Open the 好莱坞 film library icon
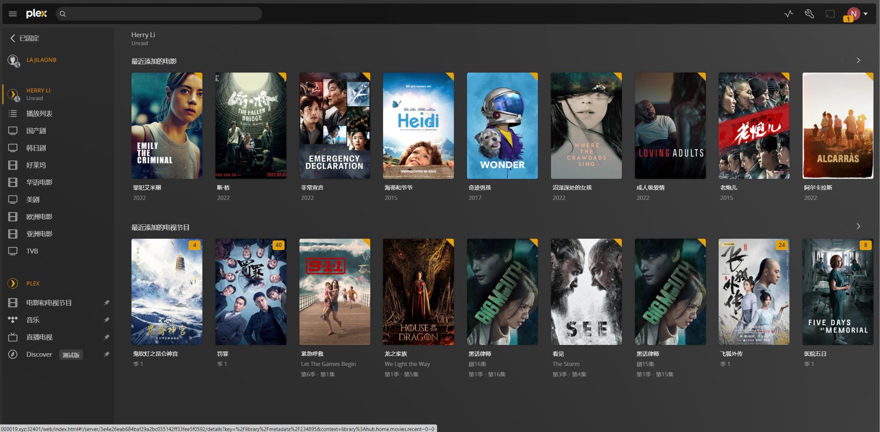The width and height of the screenshot is (880, 432). 13,165
